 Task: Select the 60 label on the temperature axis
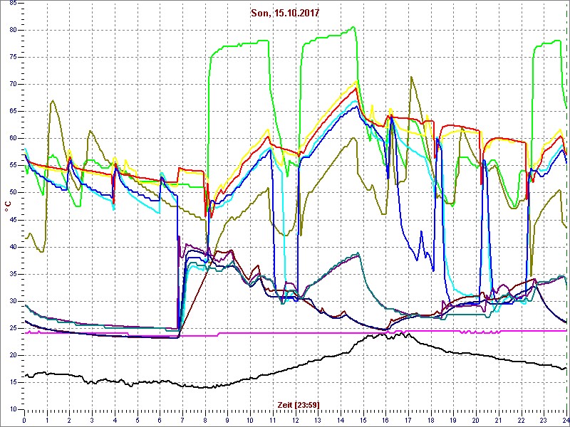[x=13, y=138]
